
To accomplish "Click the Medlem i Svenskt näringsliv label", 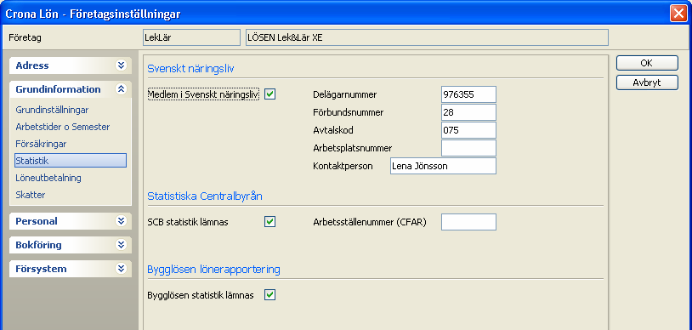I will click(x=203, y=94).
